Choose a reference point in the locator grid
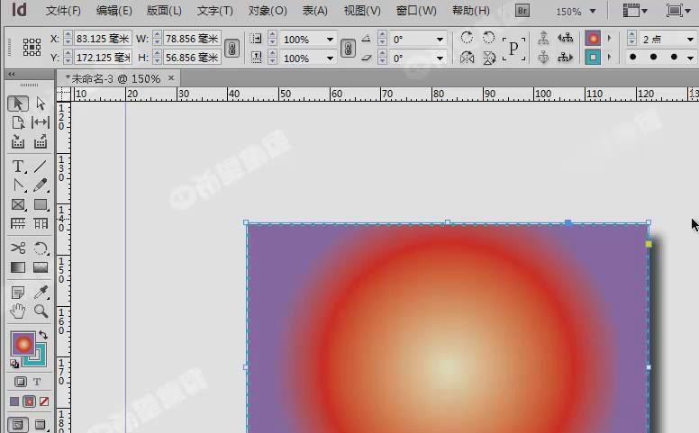Viewport: 699px width, 433px height. coord(32,48)
